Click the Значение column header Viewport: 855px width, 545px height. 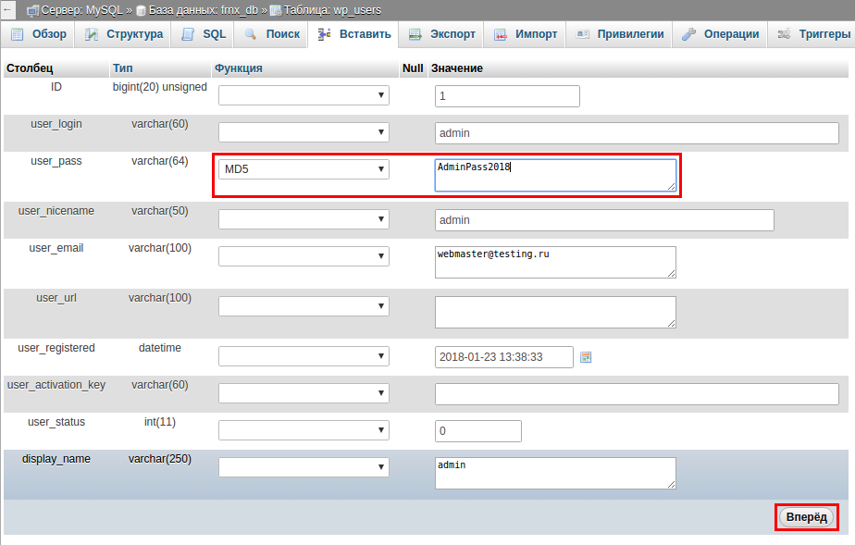457,68
